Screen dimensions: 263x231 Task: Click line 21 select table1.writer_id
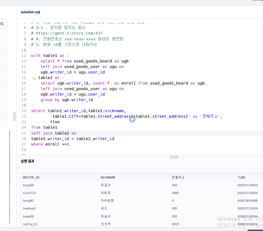click(79, 111)
